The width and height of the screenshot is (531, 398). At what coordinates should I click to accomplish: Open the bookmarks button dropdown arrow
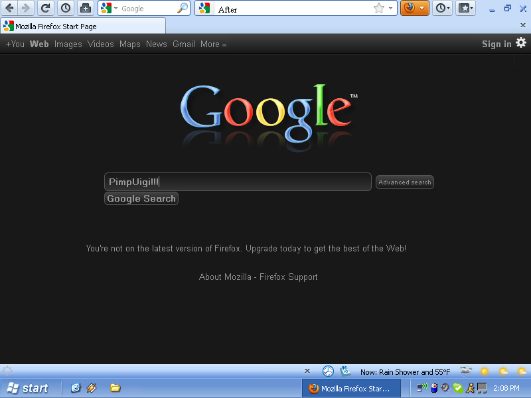click(x=471, y=9)
